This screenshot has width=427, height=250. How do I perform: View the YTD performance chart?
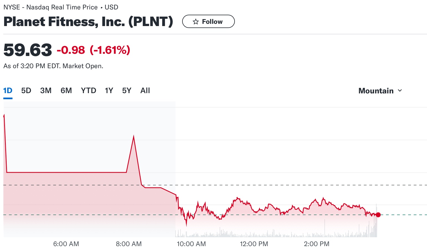[x=88, y=90]
